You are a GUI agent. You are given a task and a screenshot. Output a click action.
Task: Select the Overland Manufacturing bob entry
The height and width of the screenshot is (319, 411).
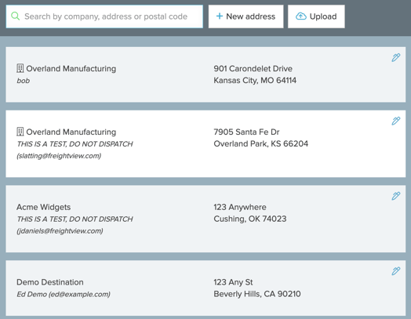(205, 74)
